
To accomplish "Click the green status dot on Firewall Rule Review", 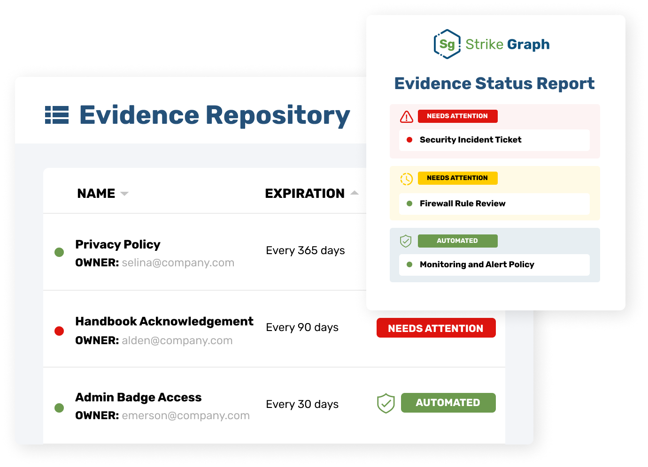I will tap(409, 203).
